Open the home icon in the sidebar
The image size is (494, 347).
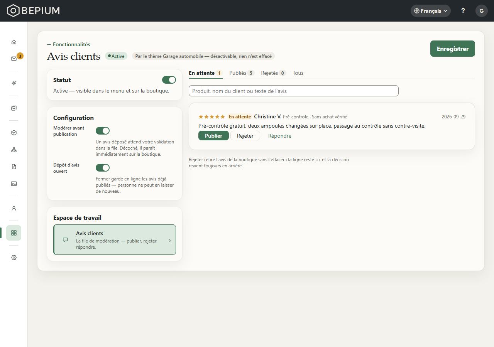14,42
